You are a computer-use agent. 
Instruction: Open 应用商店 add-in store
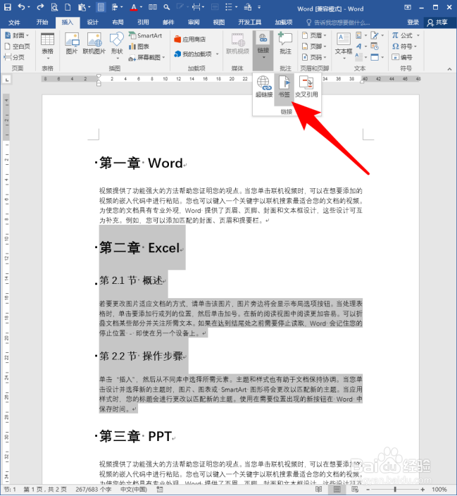click(189, 39)
